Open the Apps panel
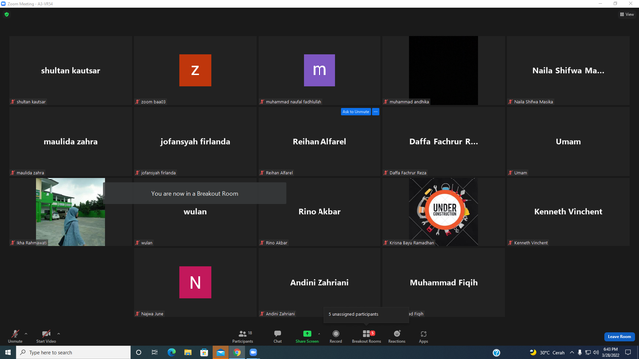The width and height of the screenshot is (639, 359). 423,336
